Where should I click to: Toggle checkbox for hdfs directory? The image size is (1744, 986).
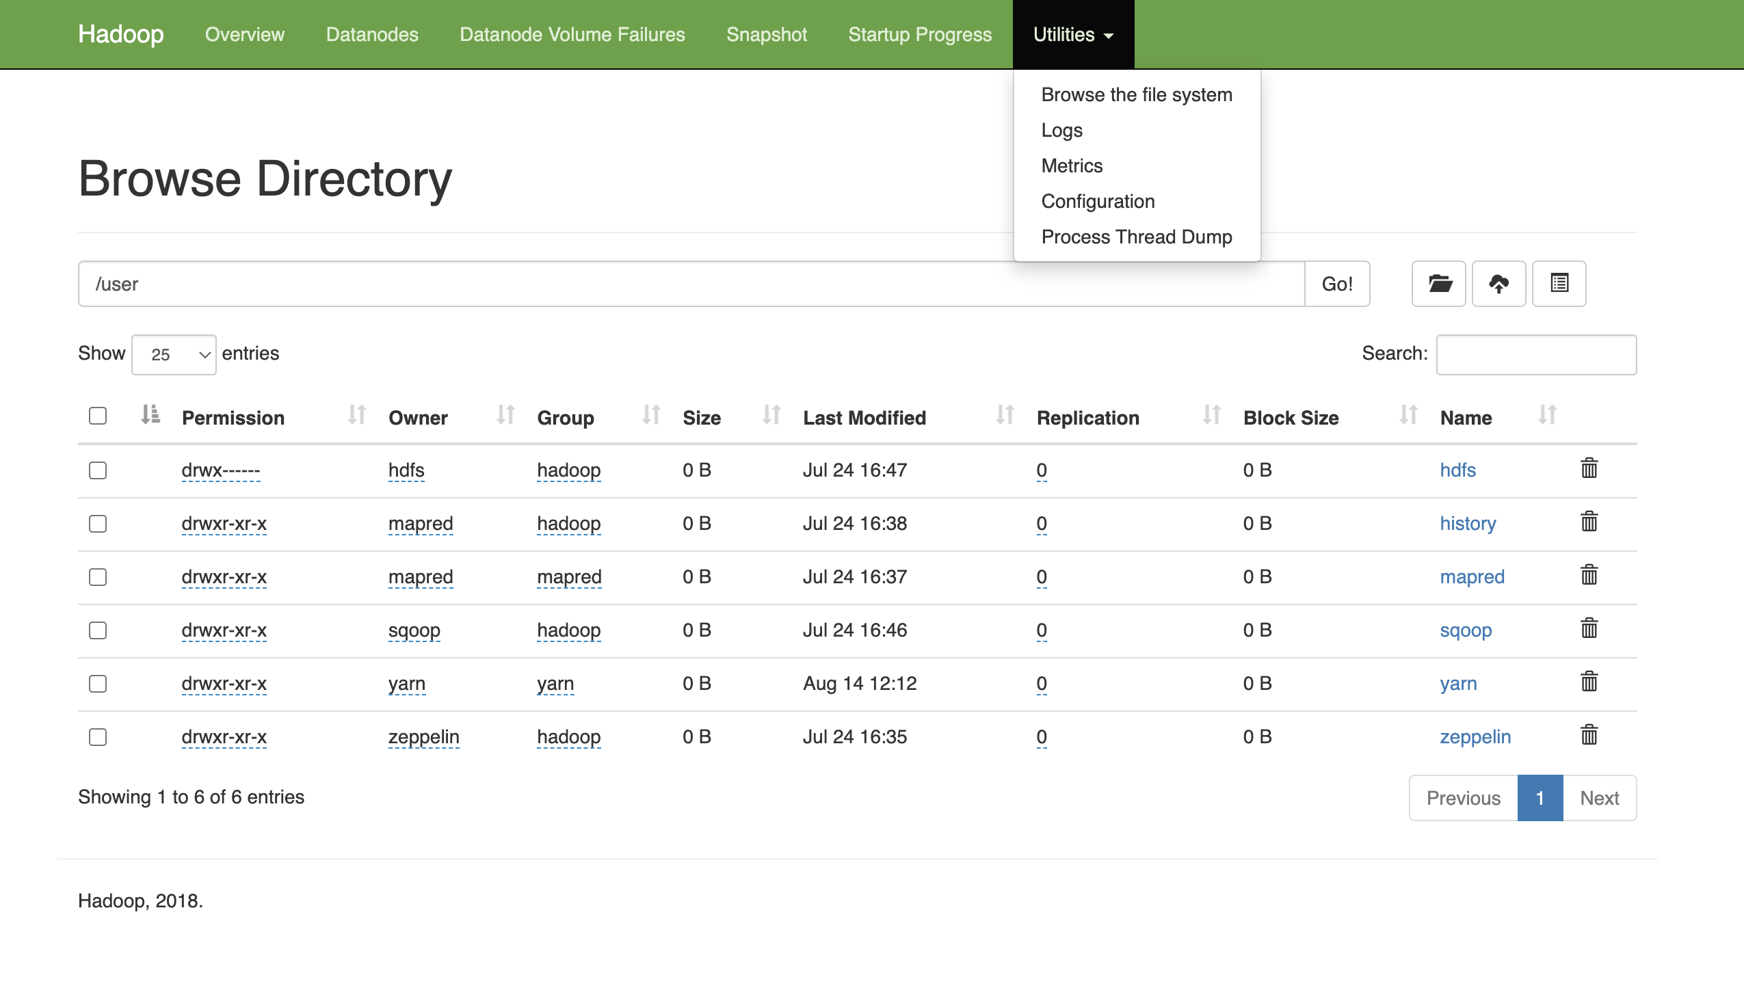pyautogui.click(x=98, y=468)
